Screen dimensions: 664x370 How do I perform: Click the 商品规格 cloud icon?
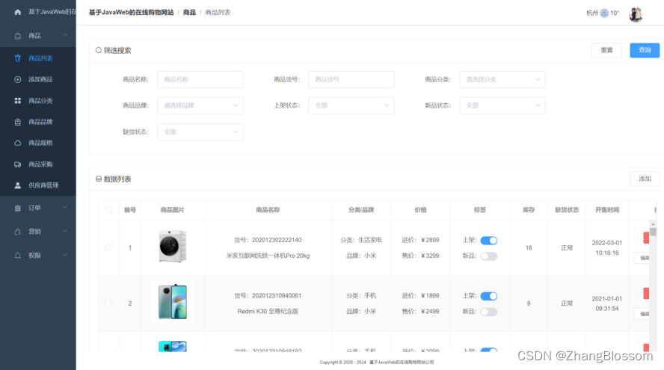pyautogui.click(x=17, y=143)
